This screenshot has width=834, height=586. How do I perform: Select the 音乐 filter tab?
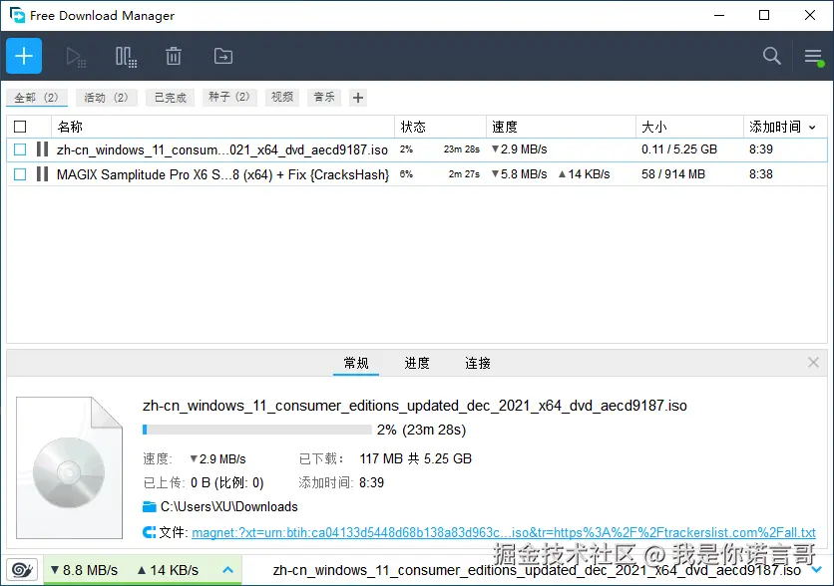pos(324,98)
